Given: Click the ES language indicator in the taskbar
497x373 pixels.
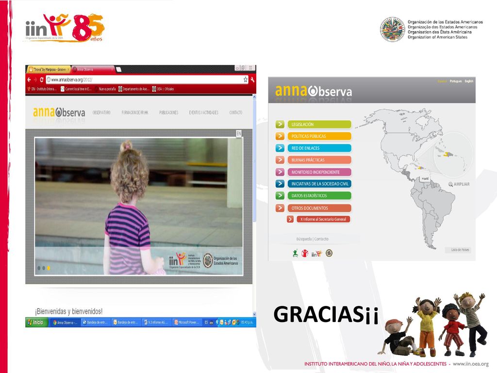Looking at the screenshot, I should pos(206,322).
